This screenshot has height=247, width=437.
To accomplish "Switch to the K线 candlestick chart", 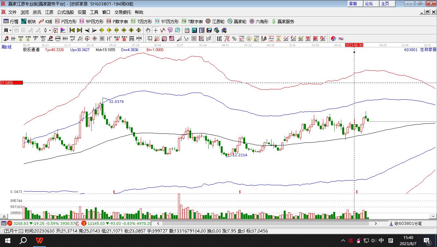I will (x=45, y=22).
